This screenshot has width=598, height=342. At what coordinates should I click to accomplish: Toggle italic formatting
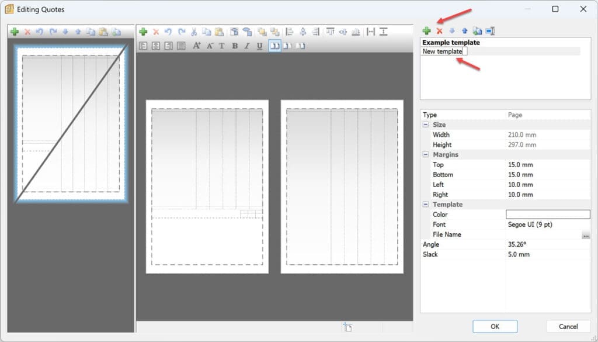point(247,46)
